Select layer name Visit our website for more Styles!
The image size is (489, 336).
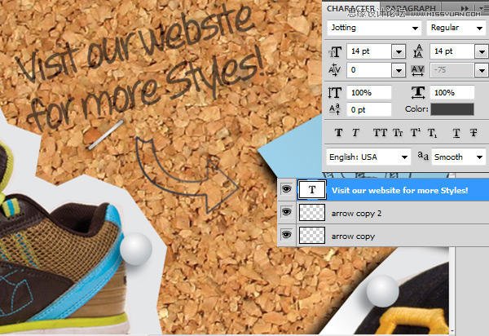[400, 190]
